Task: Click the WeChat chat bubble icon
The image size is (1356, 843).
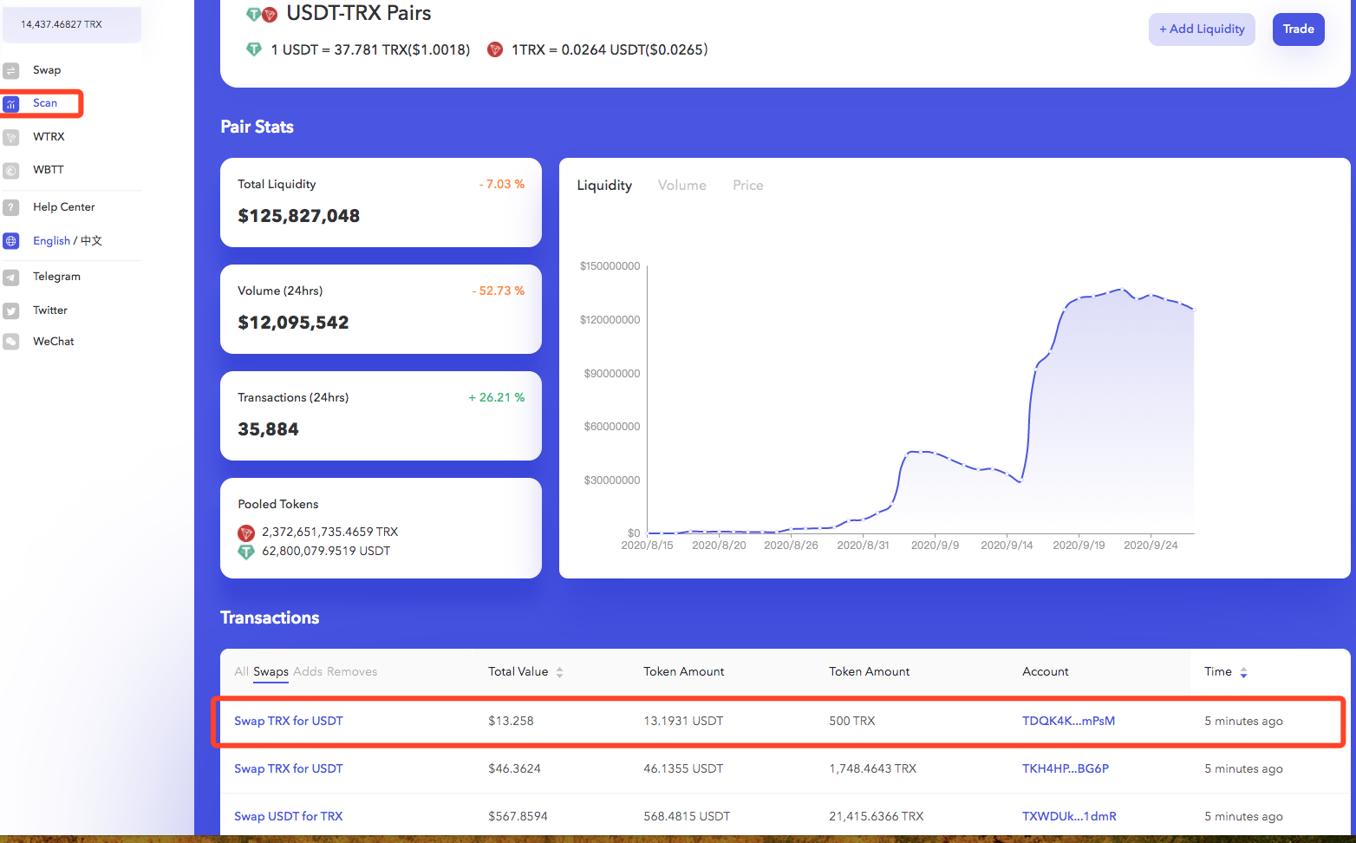Action: [x=11, y=342]
